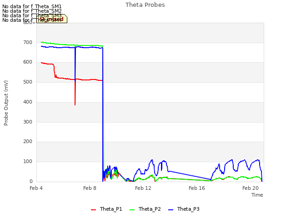Toggle the Theta_P3 legend entry
The width and height of the screenshot is (291, 218).
pos(184,209)
